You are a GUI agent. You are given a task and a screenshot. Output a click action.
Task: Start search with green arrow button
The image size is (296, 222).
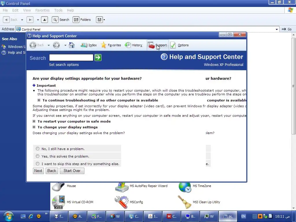[98, 58]
